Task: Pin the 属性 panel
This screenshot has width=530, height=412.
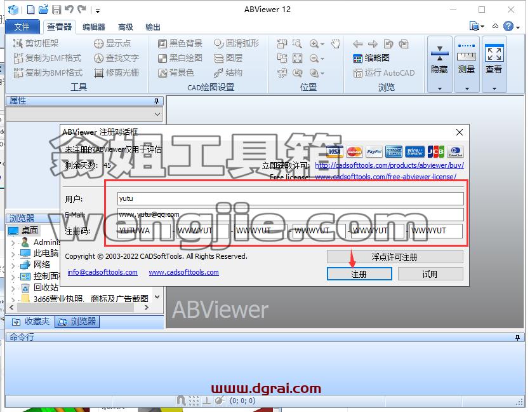Action: pyautogui.click(x=156, y=101)
